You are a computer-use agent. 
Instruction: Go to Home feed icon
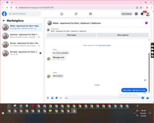(x=62, y=14)
